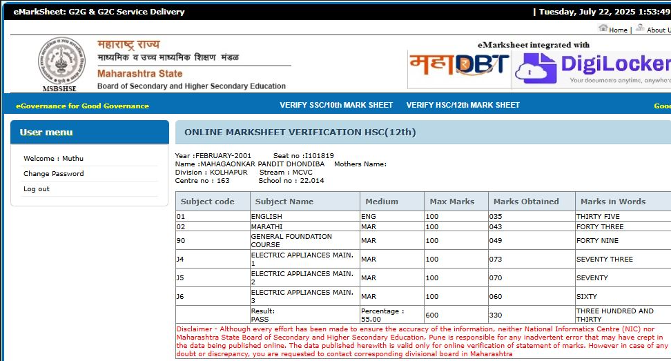Click the Marks in Words column header
The image size is (671, 361).
click(613, 202)
